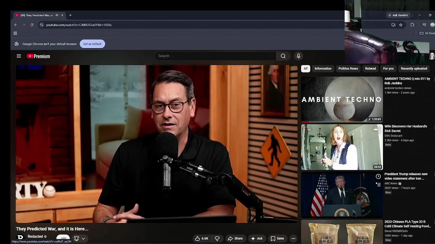Start voice search with microphone icon
This screenshot has width=435, height=244.
(298, 56)
